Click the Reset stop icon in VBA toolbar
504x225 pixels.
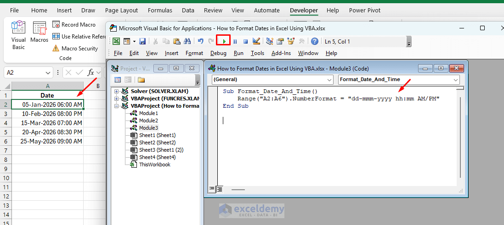click(245, 41)
